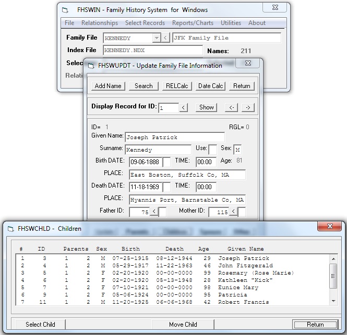Open the Date Calc tool
Viewport: 347px width, 335px height.
210,86
